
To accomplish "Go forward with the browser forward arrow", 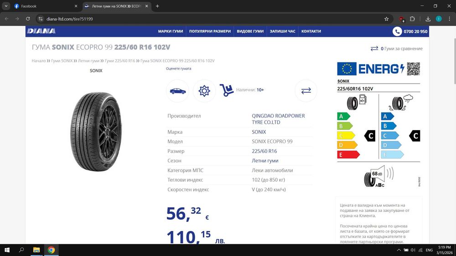I will pyautogui.click(x=17, y=19).
